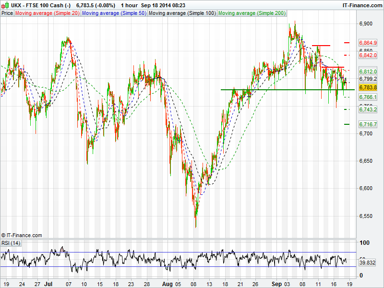The height and width of the screenshot is (288, 384).
Task: Click the Sep label on time axis
Action: click(x=277, y=284)
